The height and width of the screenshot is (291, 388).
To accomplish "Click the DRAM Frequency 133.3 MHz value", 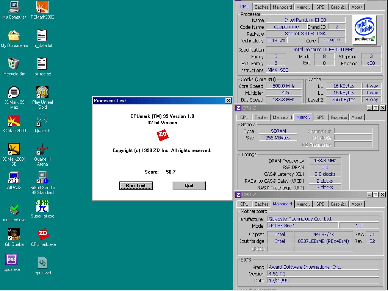I will [325, 160].
